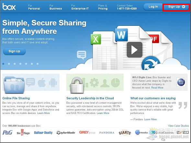Click the Sign Up button in header
Image resolution: width=191 pixels, height=143 pixels.
(x=176, y=7)
